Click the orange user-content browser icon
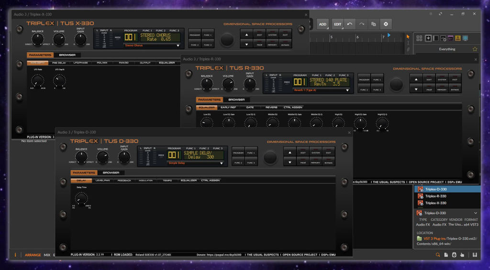This screenshot has width=490, height=270. tap(458, 38)
